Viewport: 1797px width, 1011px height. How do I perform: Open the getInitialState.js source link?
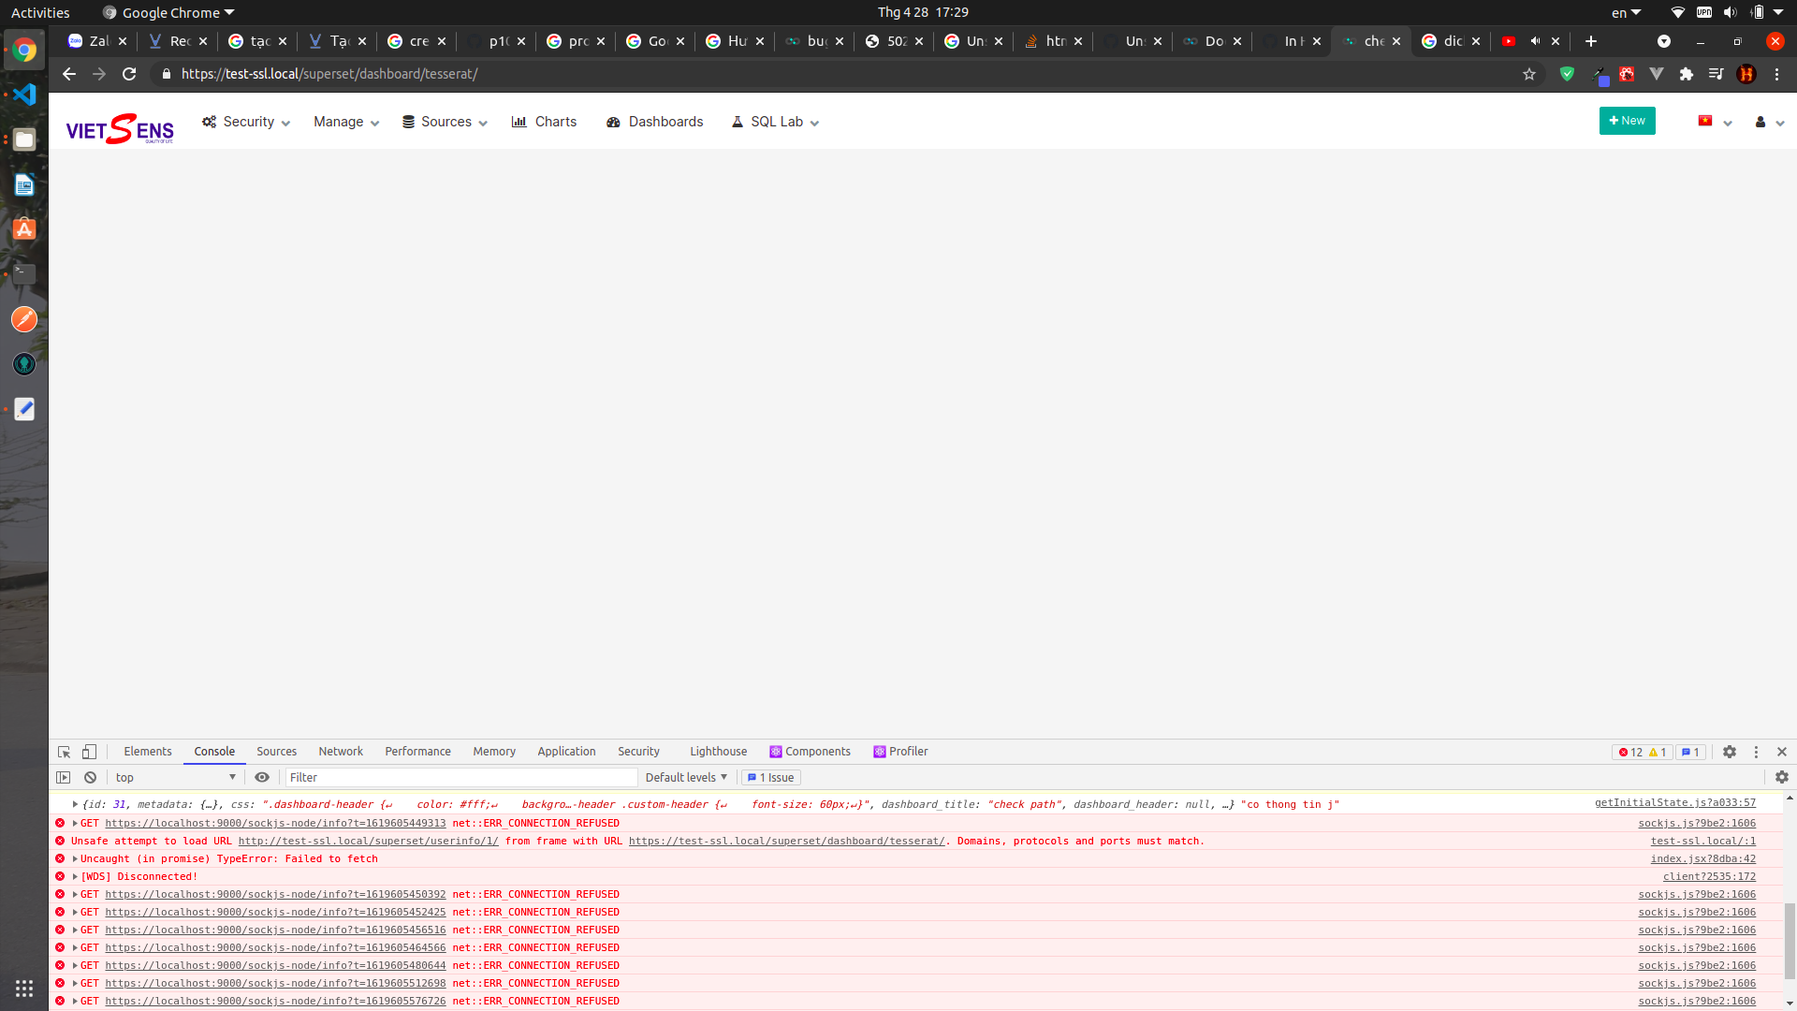(x=1674, y=802)
